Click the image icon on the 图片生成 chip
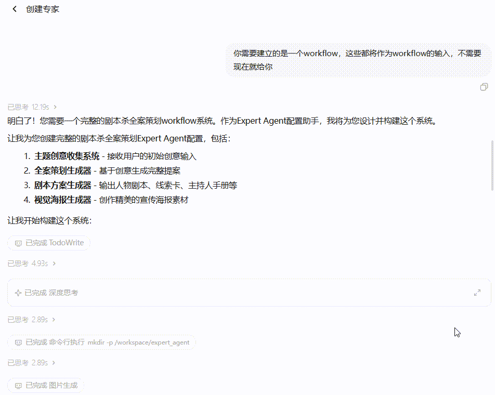This screenshot has width=495, height=395. coord(18,385)
